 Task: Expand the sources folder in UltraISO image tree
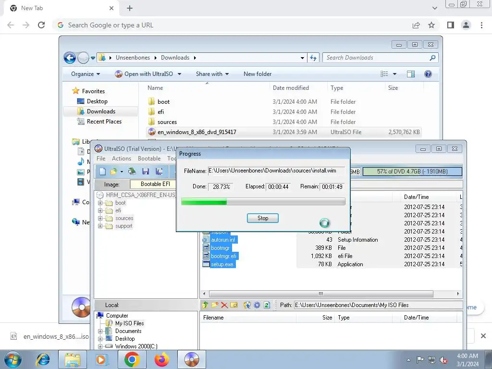pos(100,219)
